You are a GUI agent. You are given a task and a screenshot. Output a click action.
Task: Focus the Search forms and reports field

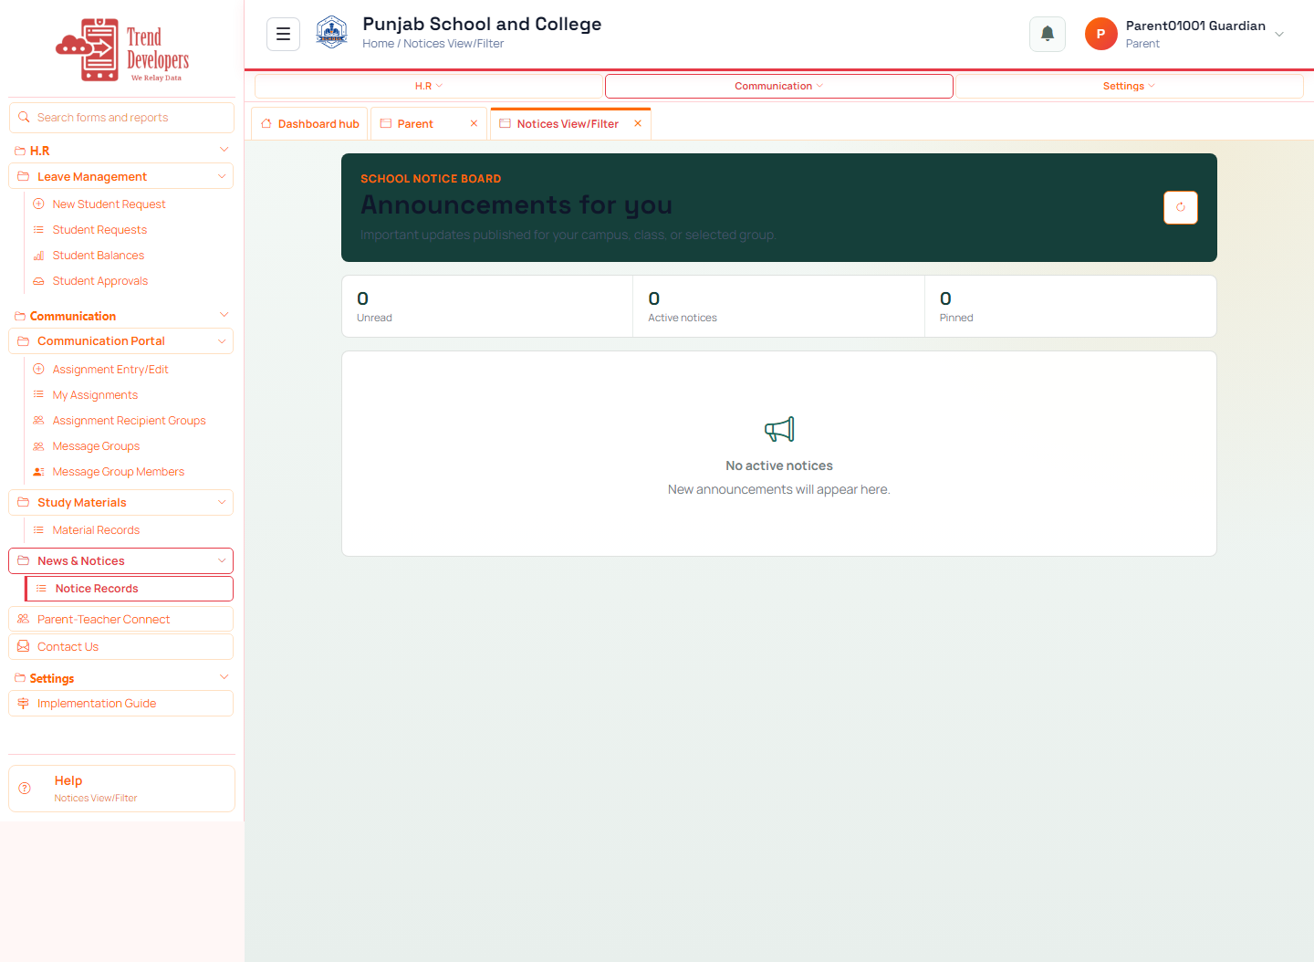[121, 117]
